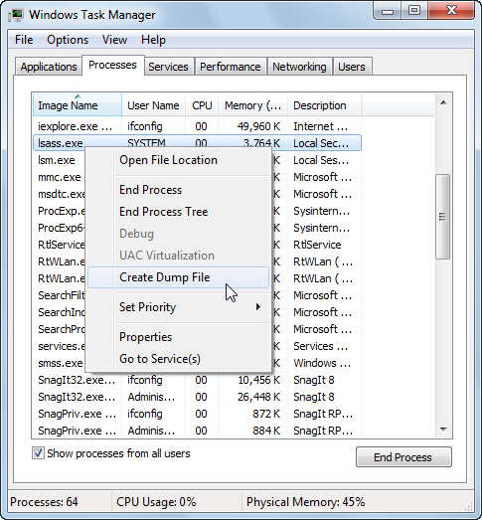Open the Options menu

(68, 40)
